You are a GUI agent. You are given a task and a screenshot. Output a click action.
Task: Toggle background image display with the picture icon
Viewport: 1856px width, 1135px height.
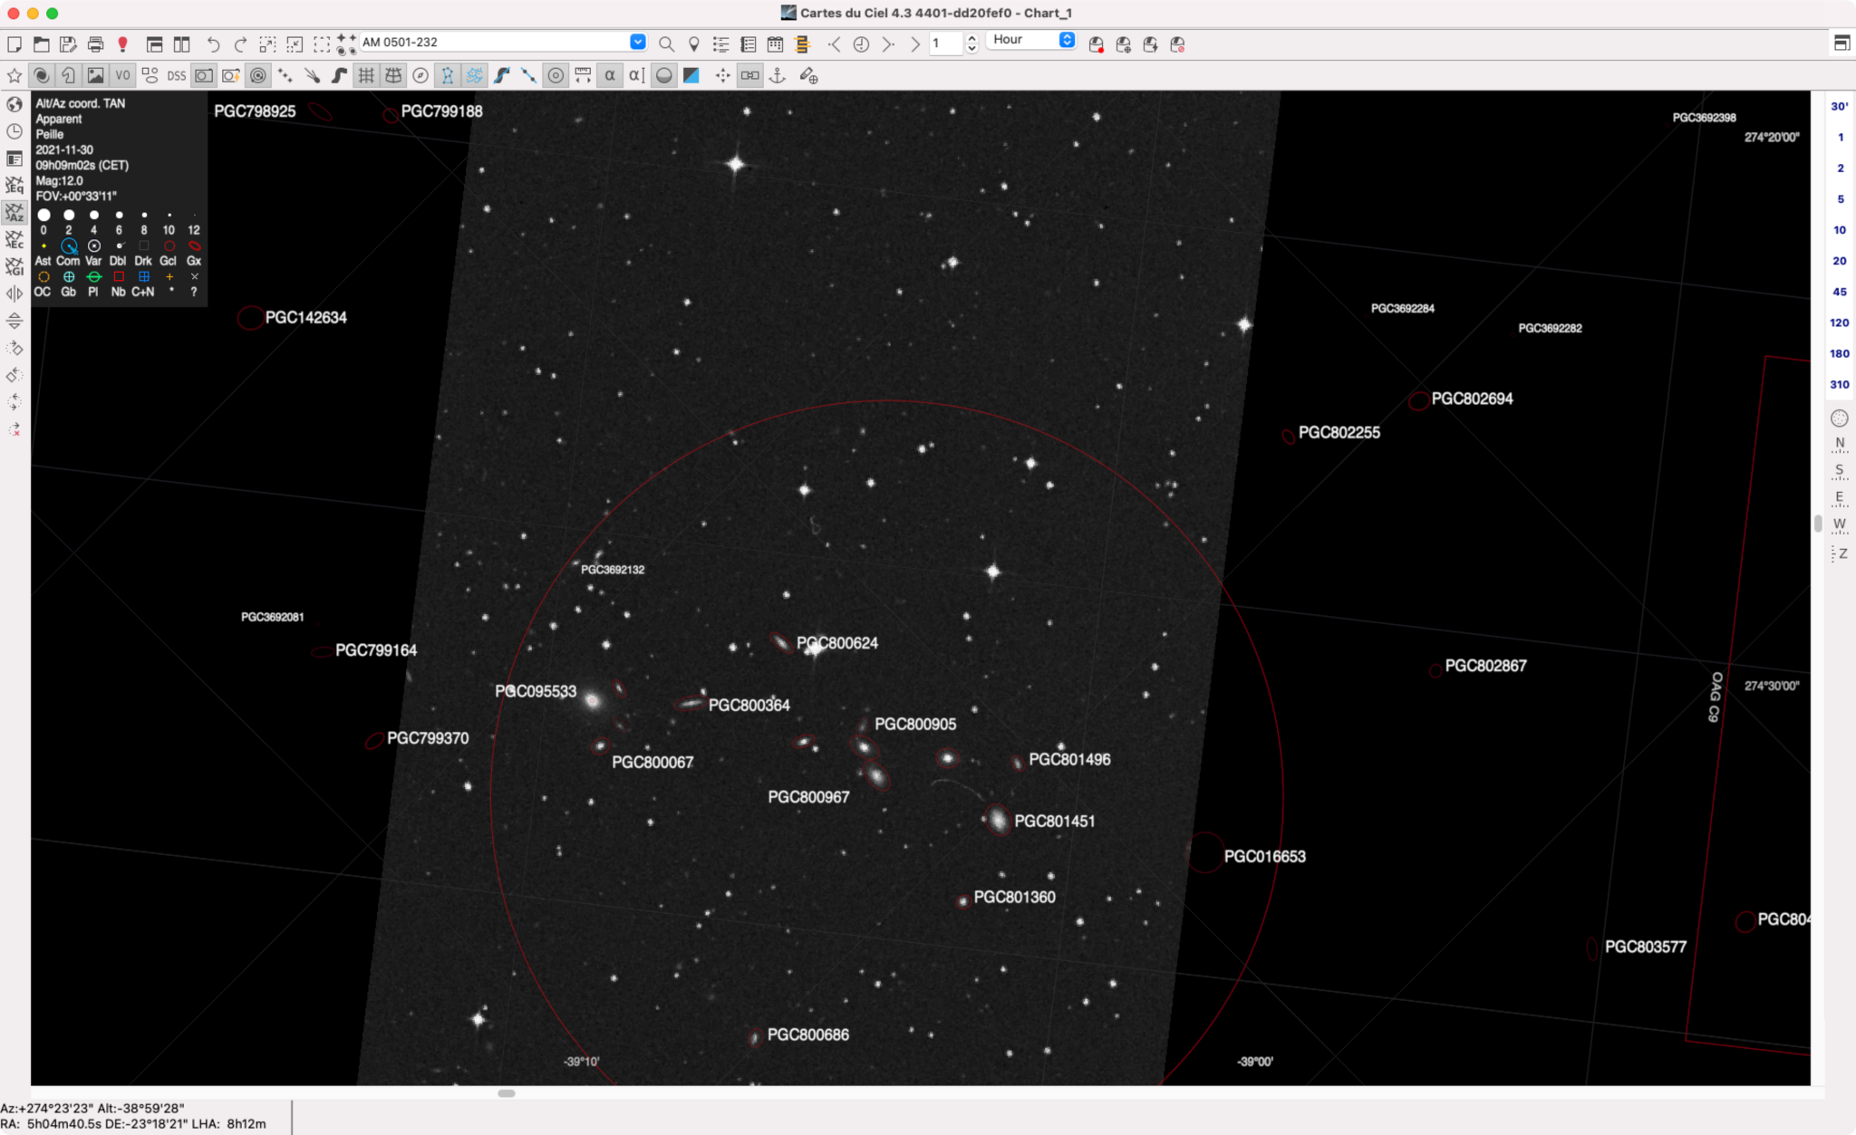coord(95,75)
